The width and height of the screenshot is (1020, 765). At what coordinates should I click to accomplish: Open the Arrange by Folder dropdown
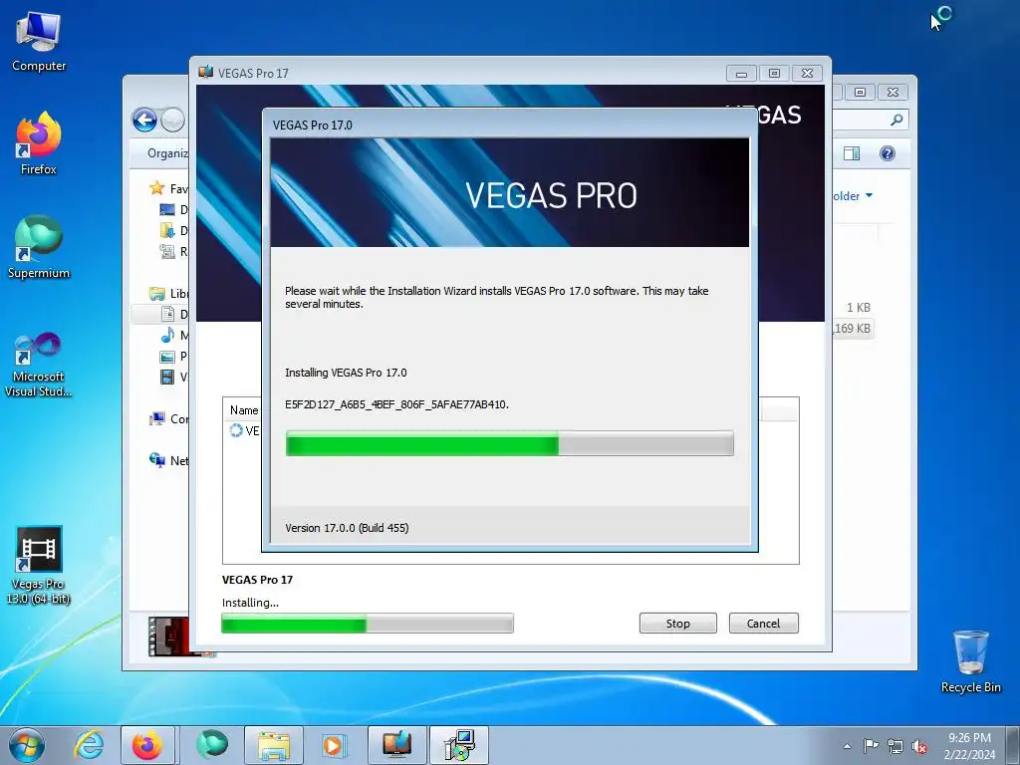click(853, 196)
